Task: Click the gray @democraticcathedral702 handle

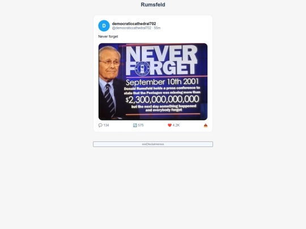Action: click(x=131, y=28)
